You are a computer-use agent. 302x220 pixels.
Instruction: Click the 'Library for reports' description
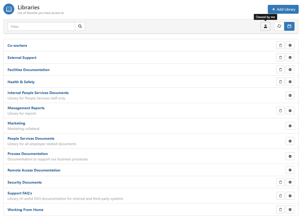[22, 113]
